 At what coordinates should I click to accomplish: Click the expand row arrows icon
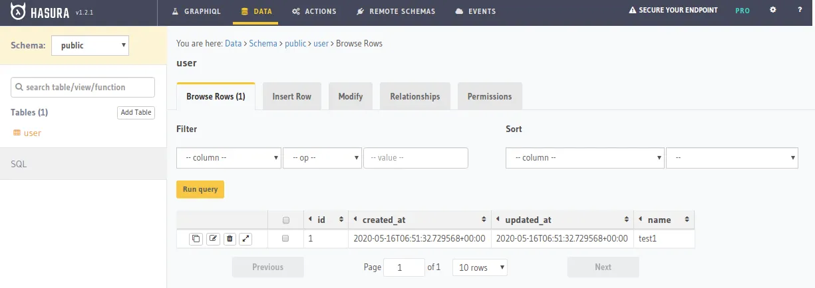(x=246, y=239)
